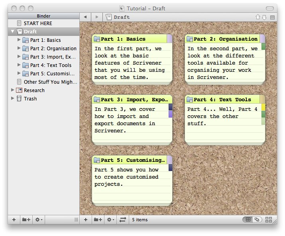The image size is (285, 236).
Task: Click Part 1: Basics folder icon in binder
Action: (26, 40)
